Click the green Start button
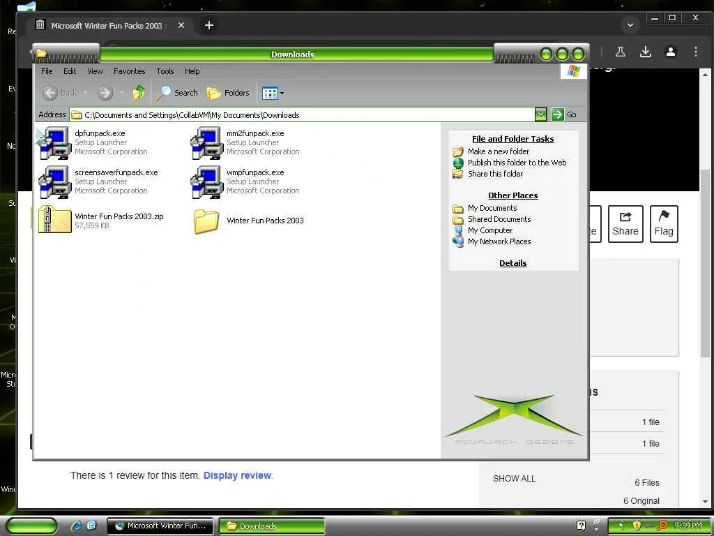The height and width of the screenshot is (536, 714). pyautogui.click(x=32, y=526)
